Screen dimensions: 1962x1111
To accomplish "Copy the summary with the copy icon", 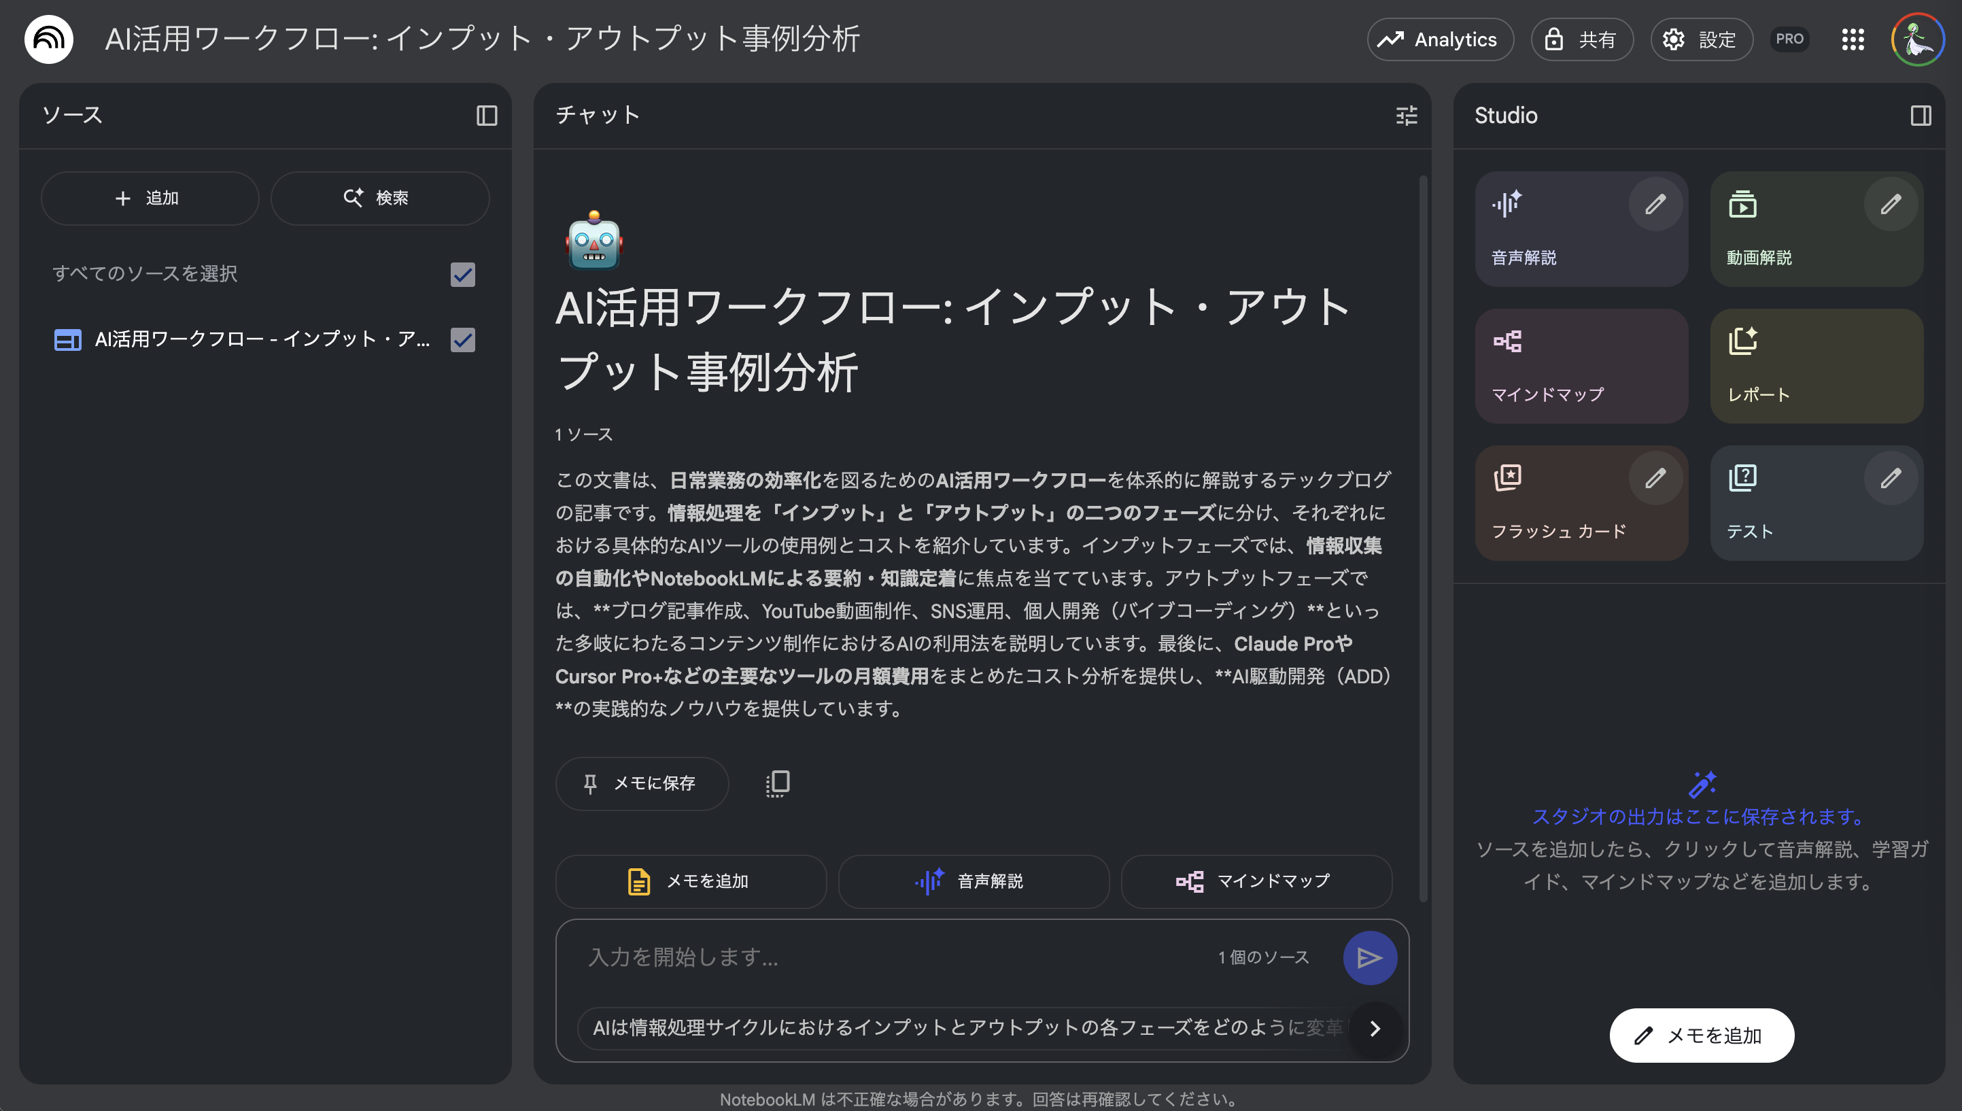I will (x=777, y=783).
